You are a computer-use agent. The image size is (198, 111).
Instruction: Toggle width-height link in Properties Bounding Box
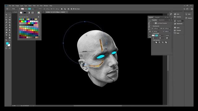(161, 29)
